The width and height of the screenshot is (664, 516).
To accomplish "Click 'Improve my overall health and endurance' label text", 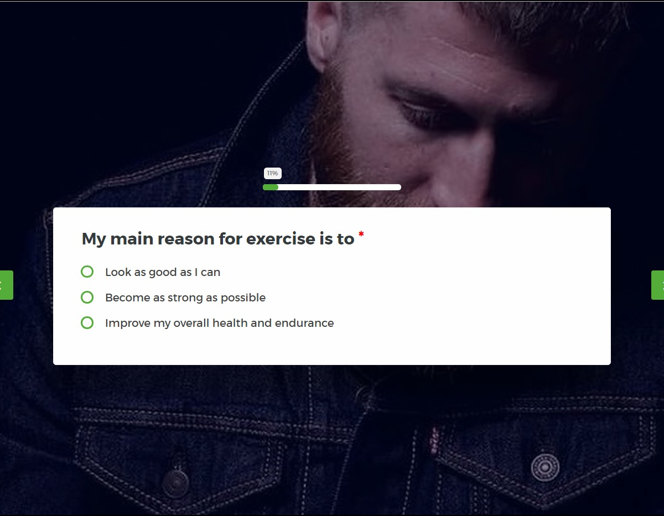I will [x=220, y=323].
